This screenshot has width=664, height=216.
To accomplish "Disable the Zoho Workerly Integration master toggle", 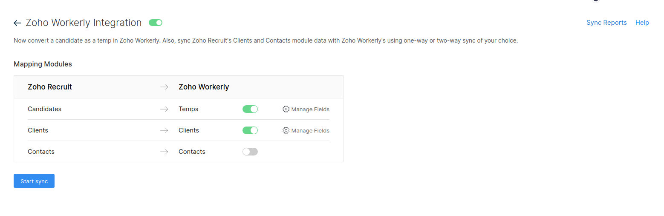I will (156, 23).
